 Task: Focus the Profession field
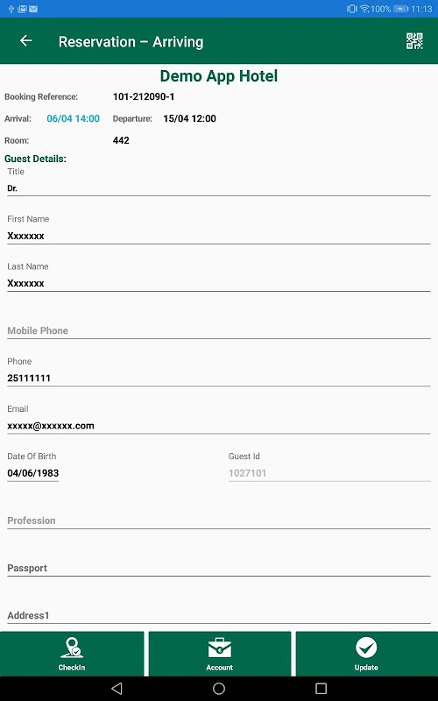218,520
